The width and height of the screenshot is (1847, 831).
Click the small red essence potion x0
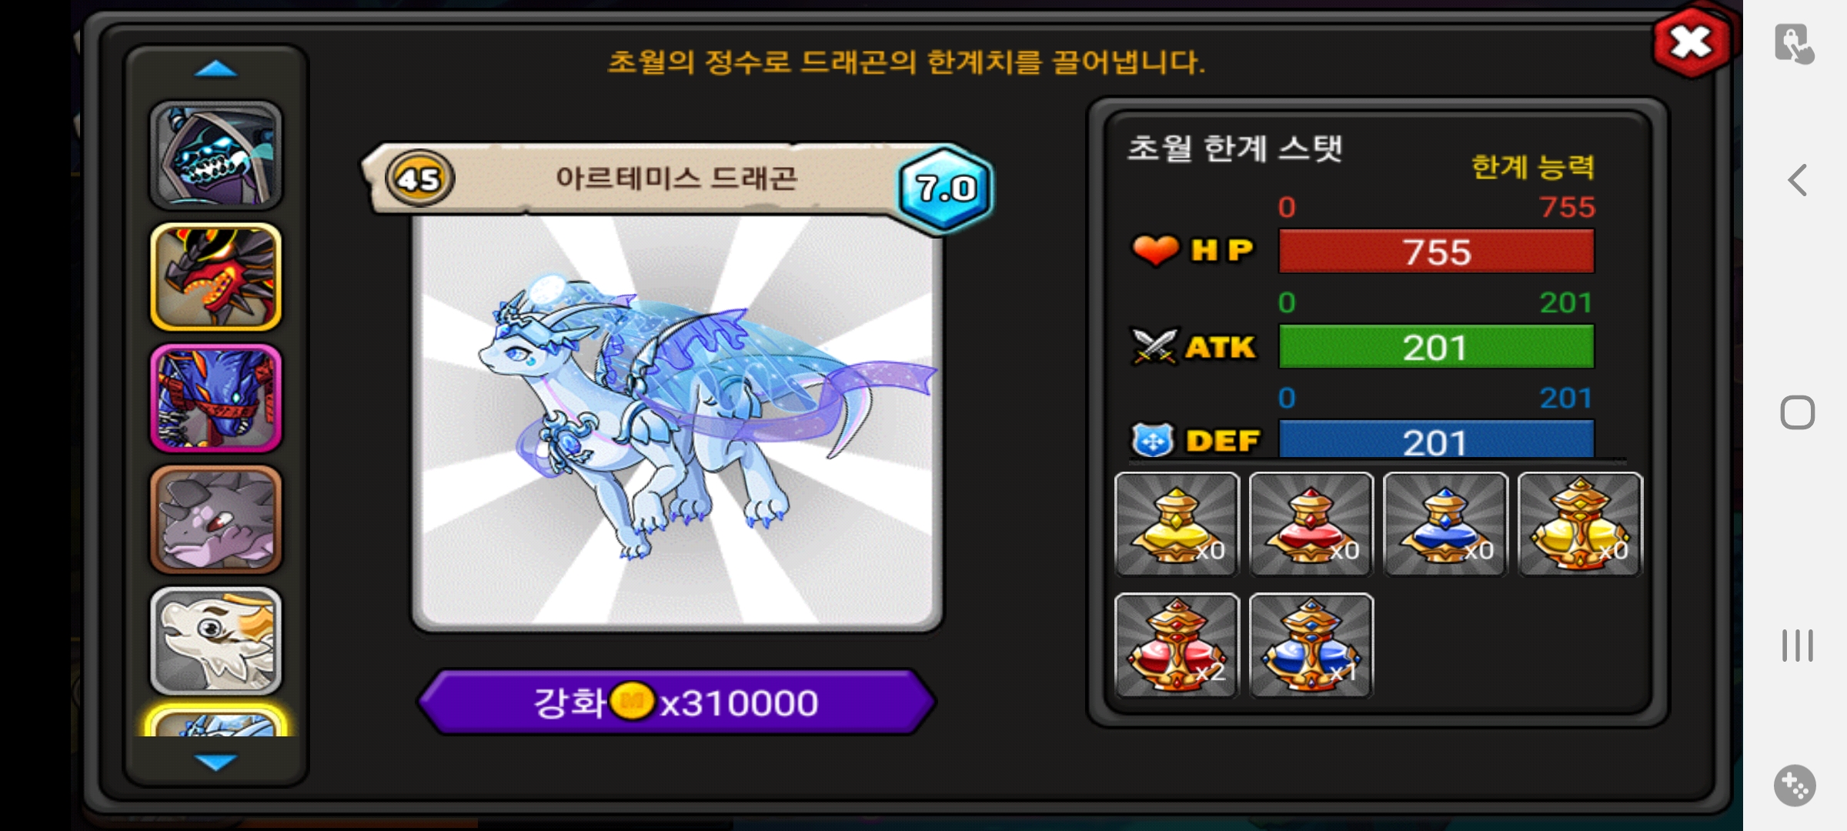tap(1311, 524)
